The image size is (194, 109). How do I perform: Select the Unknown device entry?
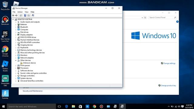click(x=29, y=63)
